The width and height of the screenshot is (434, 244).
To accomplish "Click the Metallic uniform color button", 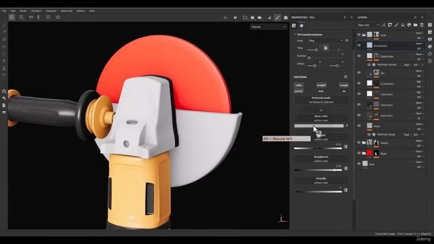I will pyautogui.click(x=321, y=181).
